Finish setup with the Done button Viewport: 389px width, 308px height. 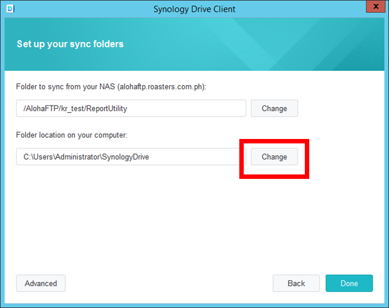coord(349,283)
